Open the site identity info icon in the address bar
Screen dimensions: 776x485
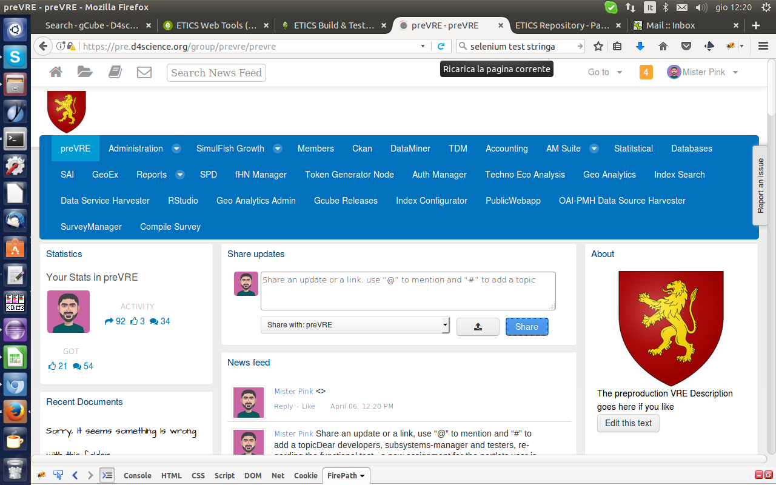pyautogui.click(x=61, y=46)
